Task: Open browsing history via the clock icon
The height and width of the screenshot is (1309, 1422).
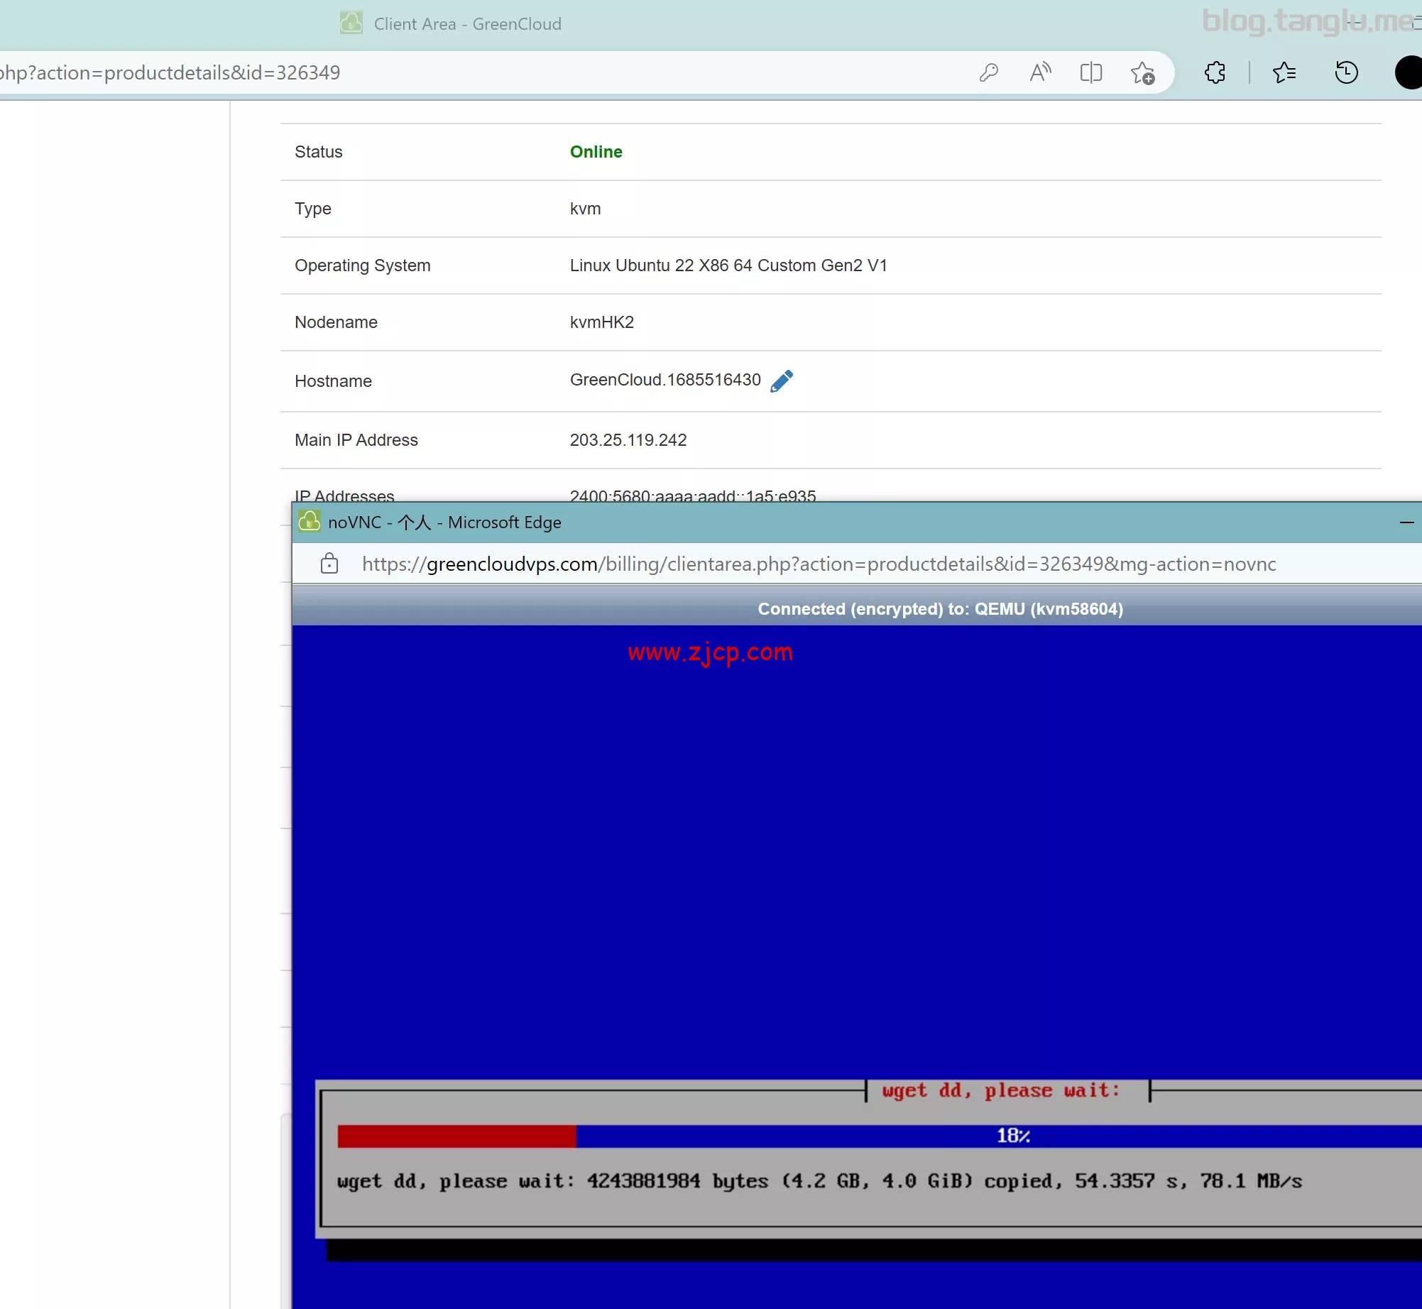Action: pos(1346,72)
